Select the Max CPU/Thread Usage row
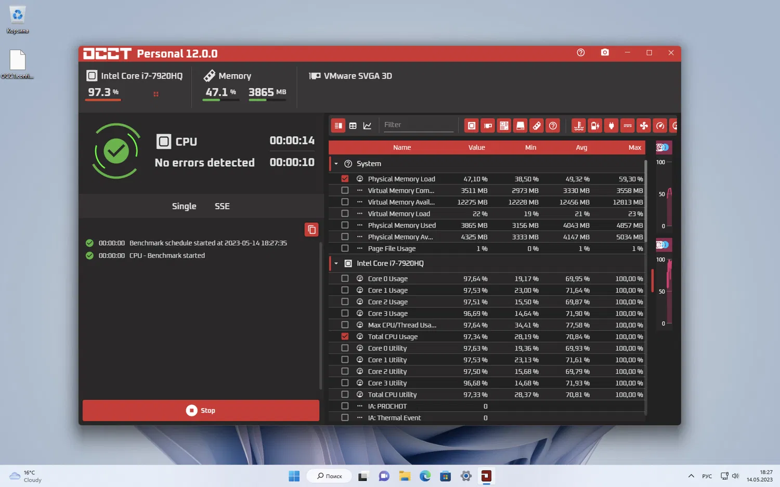The height and width of the screenshot is (487, 780). pyautogui.click(x=487, y=325)
